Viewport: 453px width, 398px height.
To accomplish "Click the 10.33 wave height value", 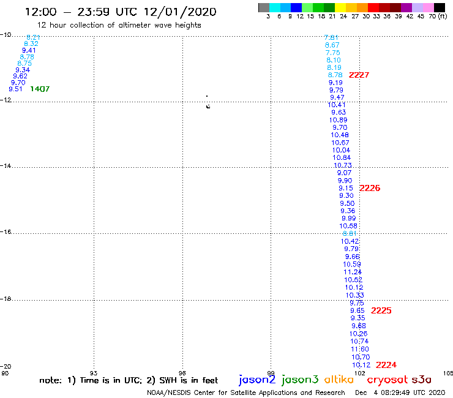I will pyautogui.click(x=355, y=295).
